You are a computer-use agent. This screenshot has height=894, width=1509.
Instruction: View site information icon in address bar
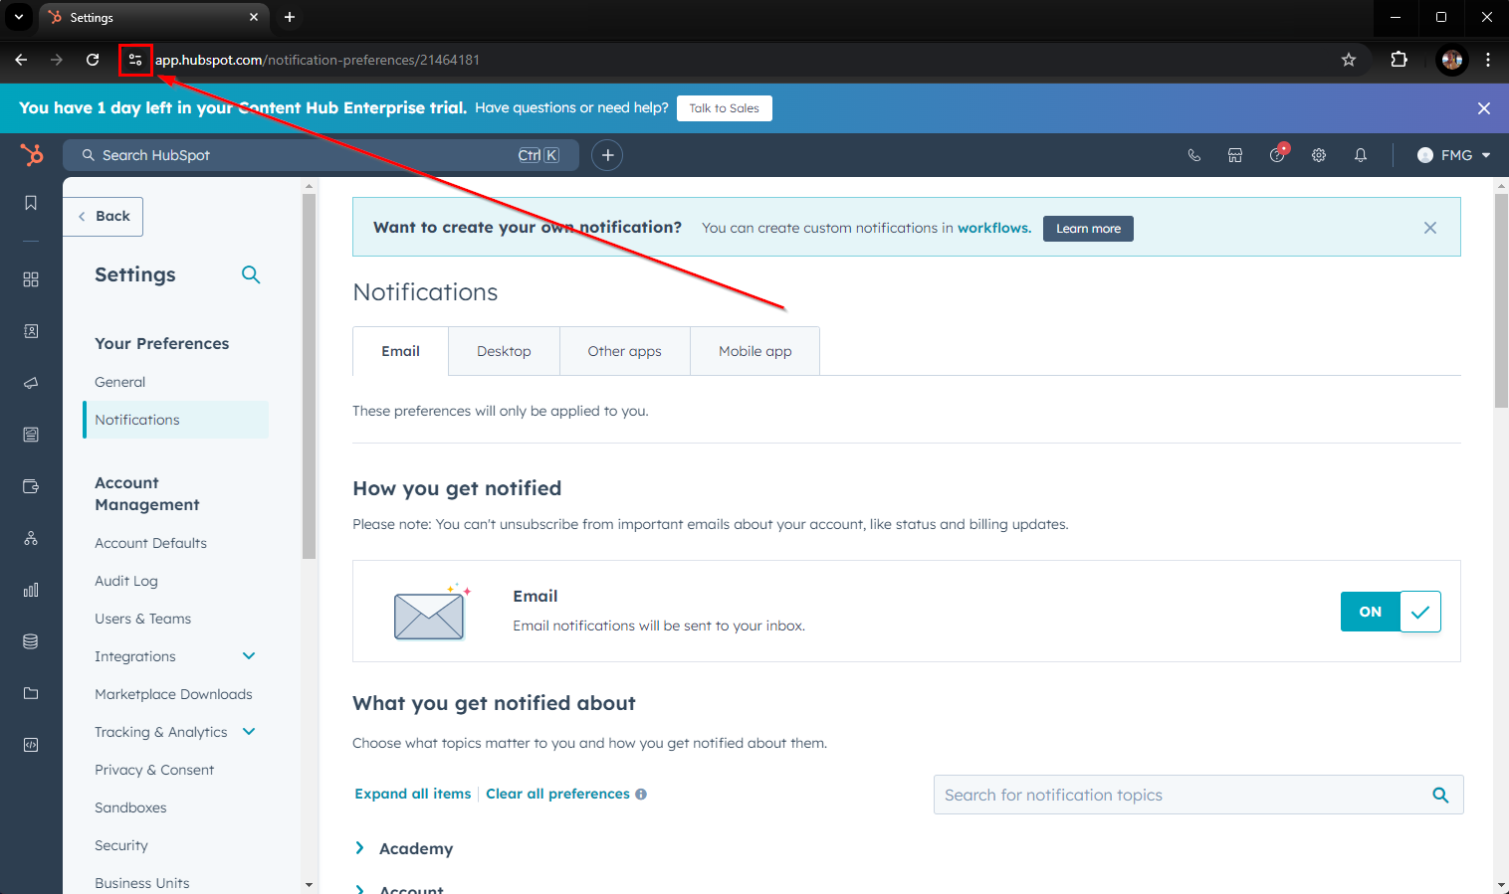coord(135,60)
